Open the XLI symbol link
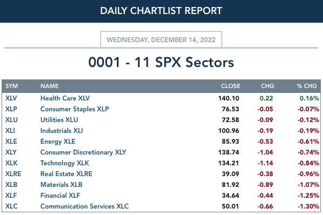Viewport: 323px width, 215px height. (x=10, y=130)
